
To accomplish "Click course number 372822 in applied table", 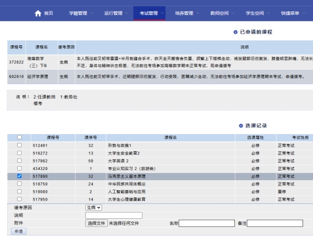I will point(16,62).
